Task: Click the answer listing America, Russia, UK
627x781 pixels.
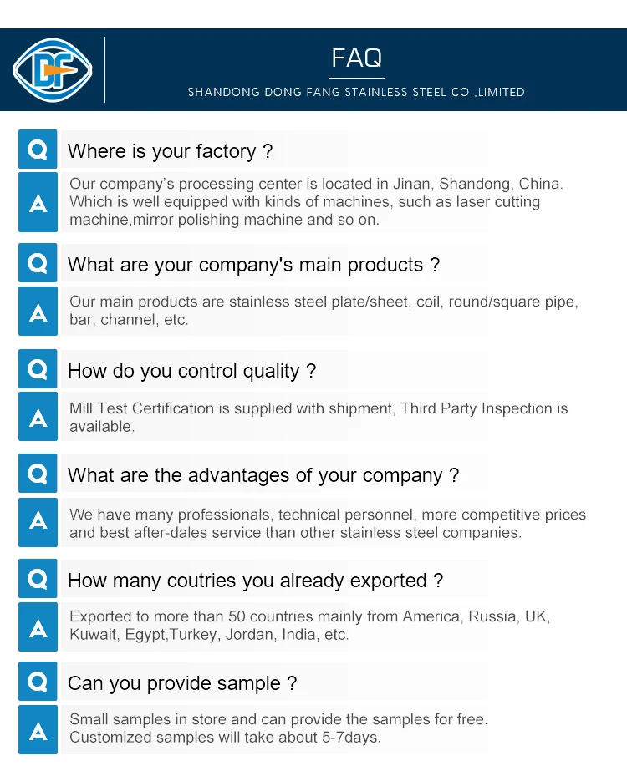Action: (x=309, y=626)
